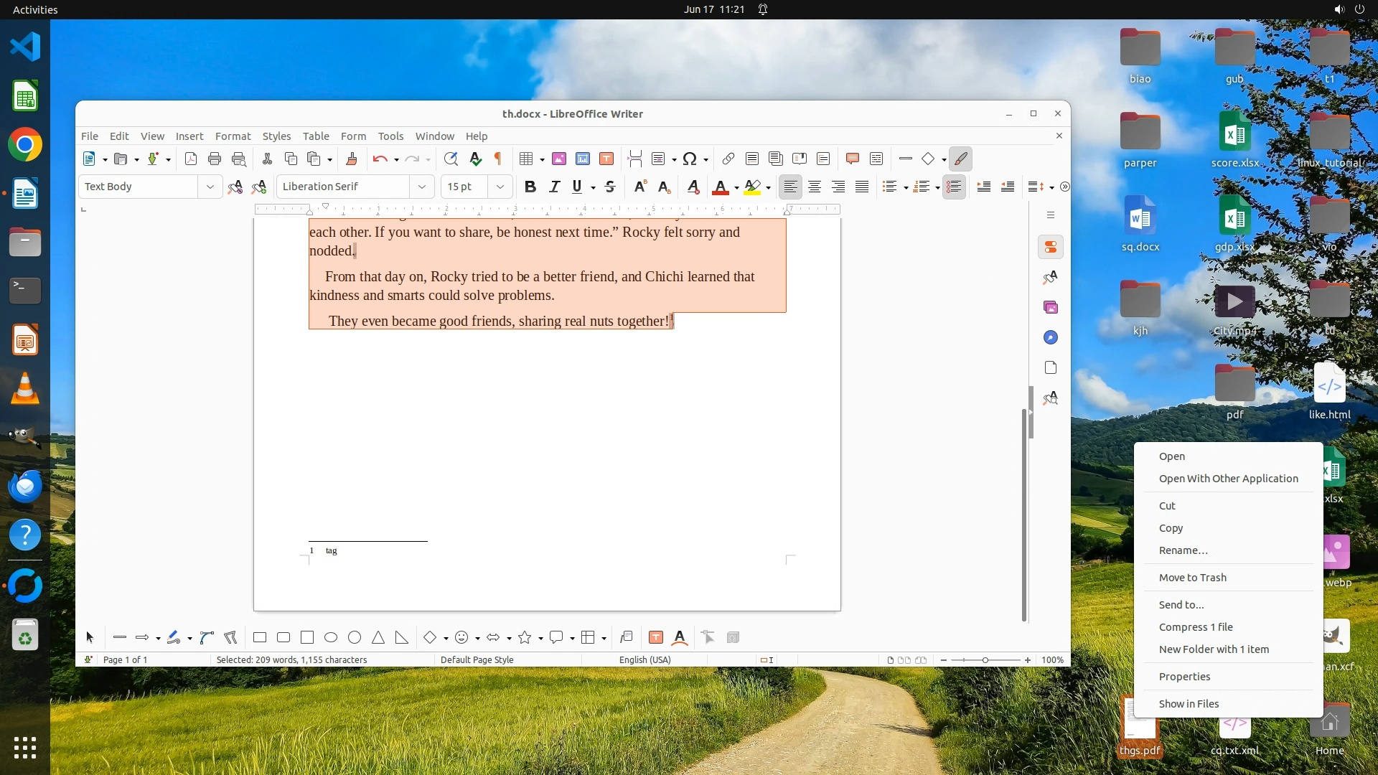1378x775 pixels.
Task: Click Move to Trash option
Action: tap(1192, 578)
